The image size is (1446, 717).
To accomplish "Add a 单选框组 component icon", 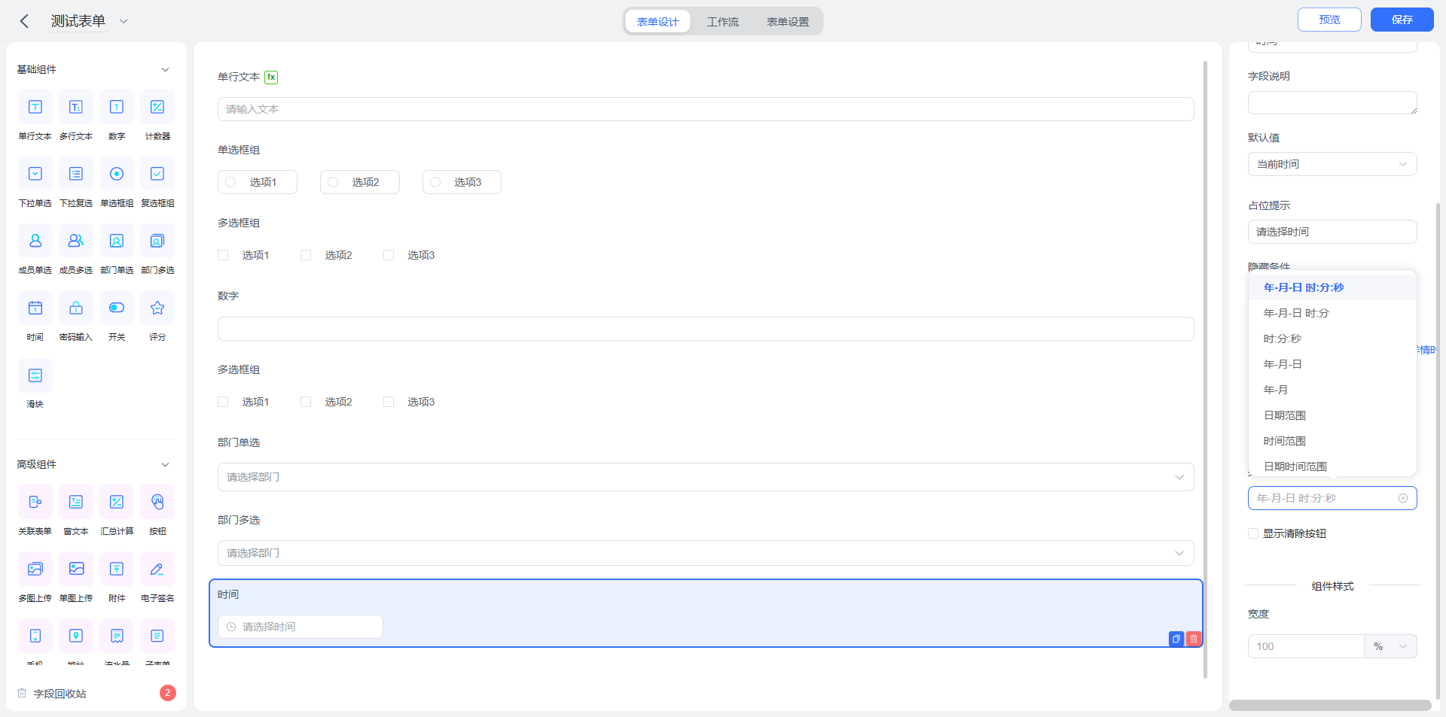I will [x=117, y=174].
